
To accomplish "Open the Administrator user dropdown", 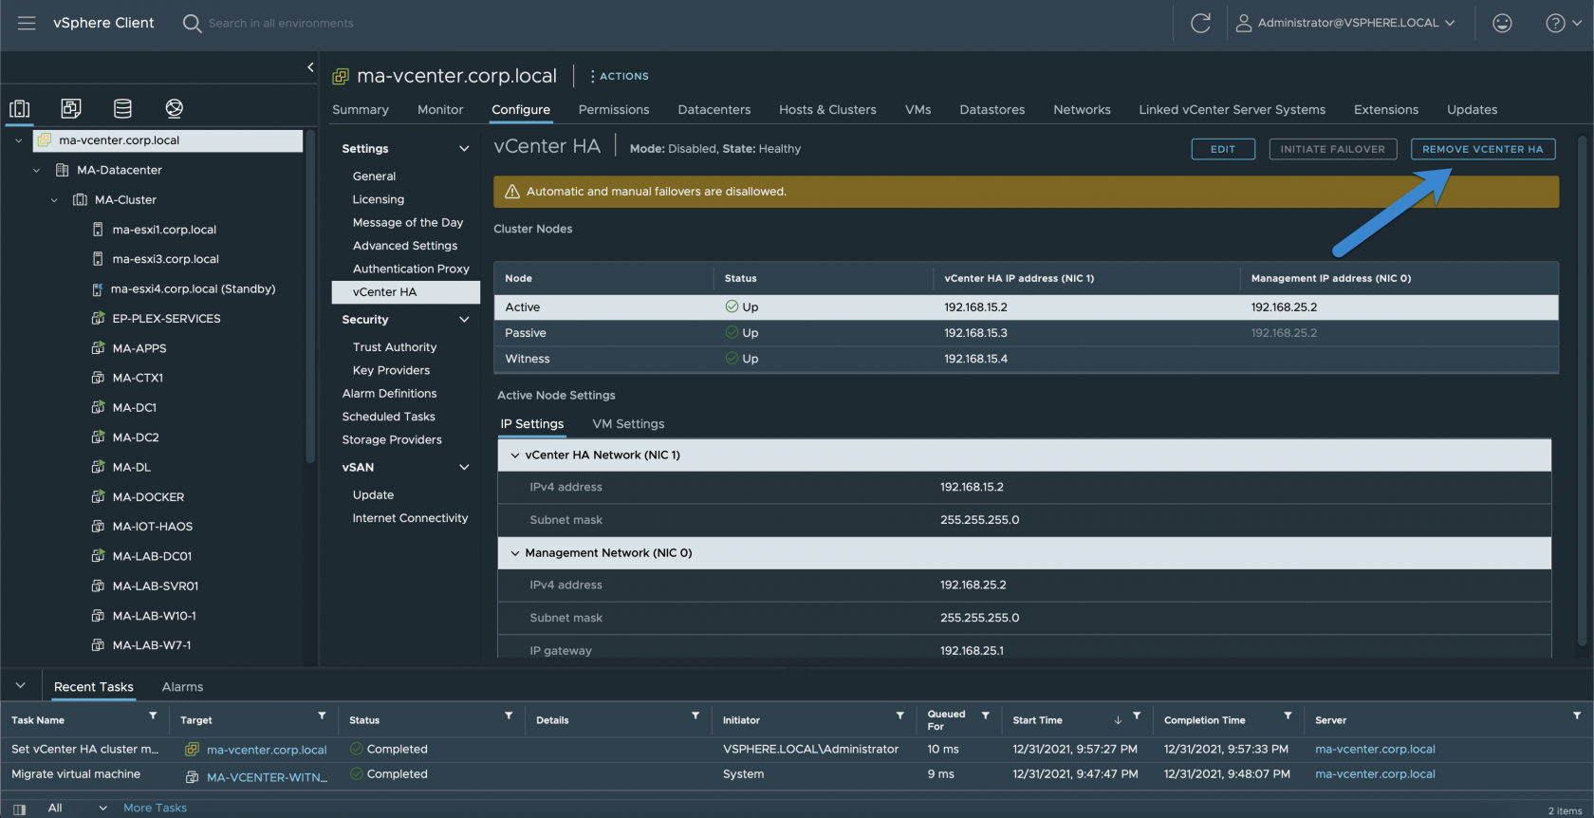I will [x=1345, y=23].
